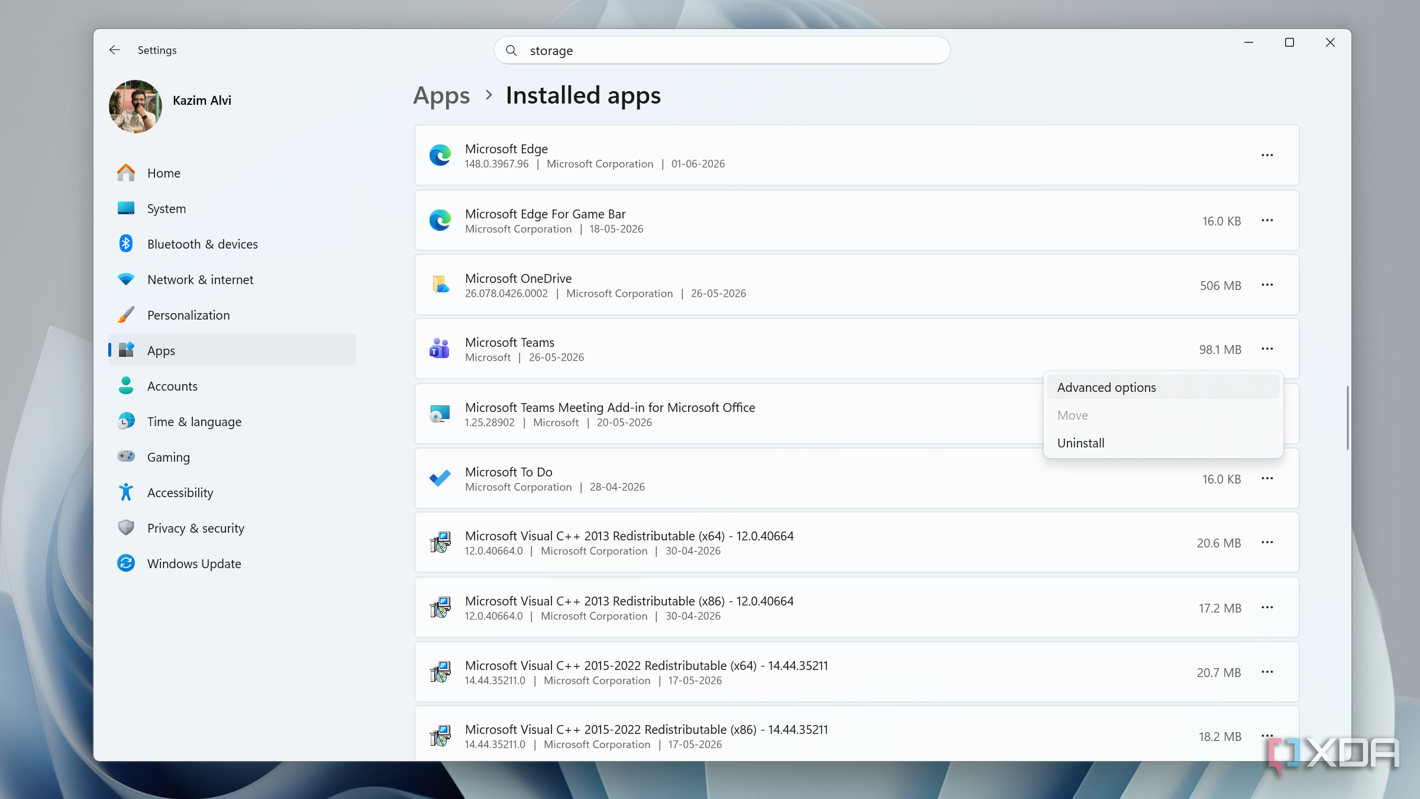Viewport: 1420px width, 799px height.
Task: Open Accessibility settings
Action: coord(232,492)
